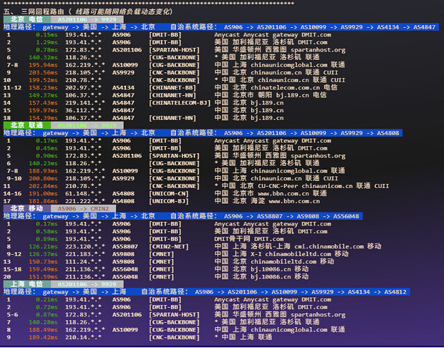Viewport: 444px width, 348px height.
Task: Click the 188.49ms latency value
Action: [43, 330]
